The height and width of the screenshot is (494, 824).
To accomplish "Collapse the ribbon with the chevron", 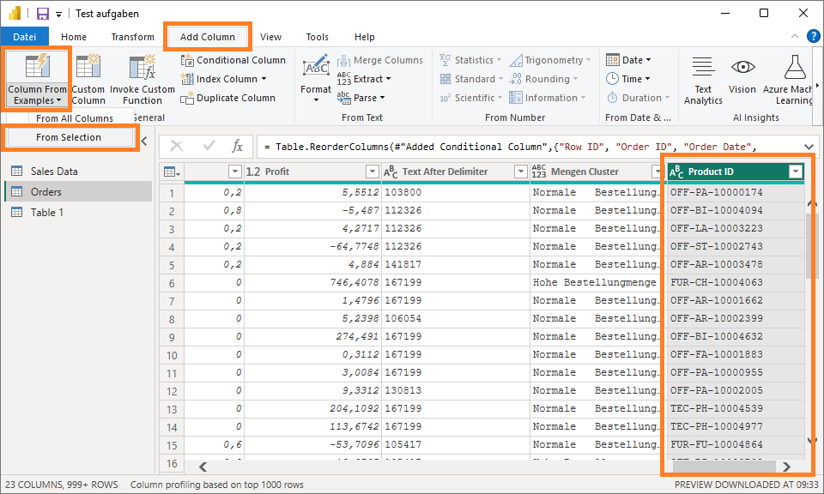I will (795, 36).
